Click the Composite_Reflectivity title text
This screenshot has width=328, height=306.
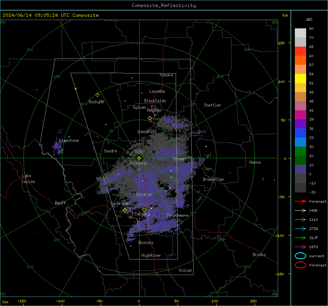click(164, 5)
